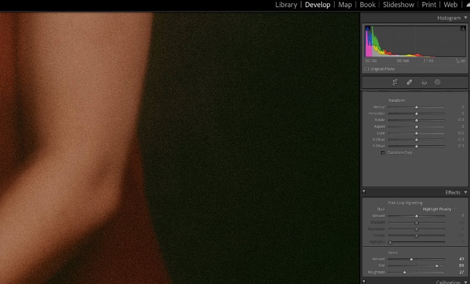Click the Grain Roughness slider handle
470x284 pixels.
(404, 272)
